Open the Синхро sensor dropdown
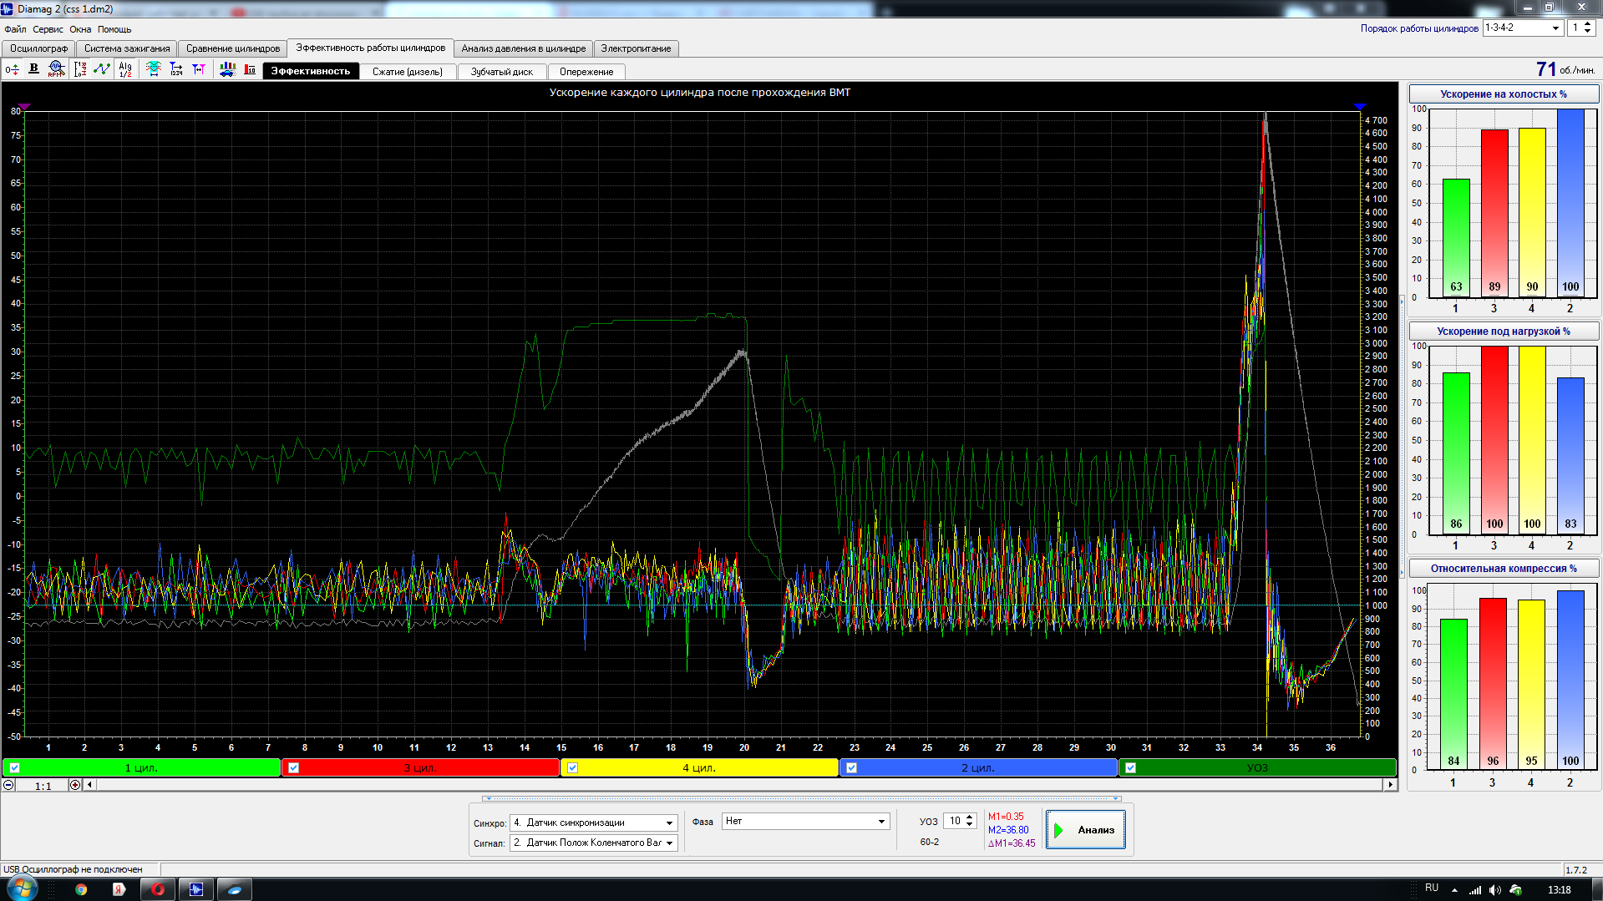 [x=594, y=823]
